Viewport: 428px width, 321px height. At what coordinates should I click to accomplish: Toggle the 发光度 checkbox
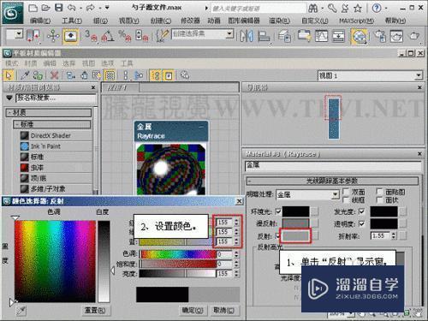[x=362, y=211]
